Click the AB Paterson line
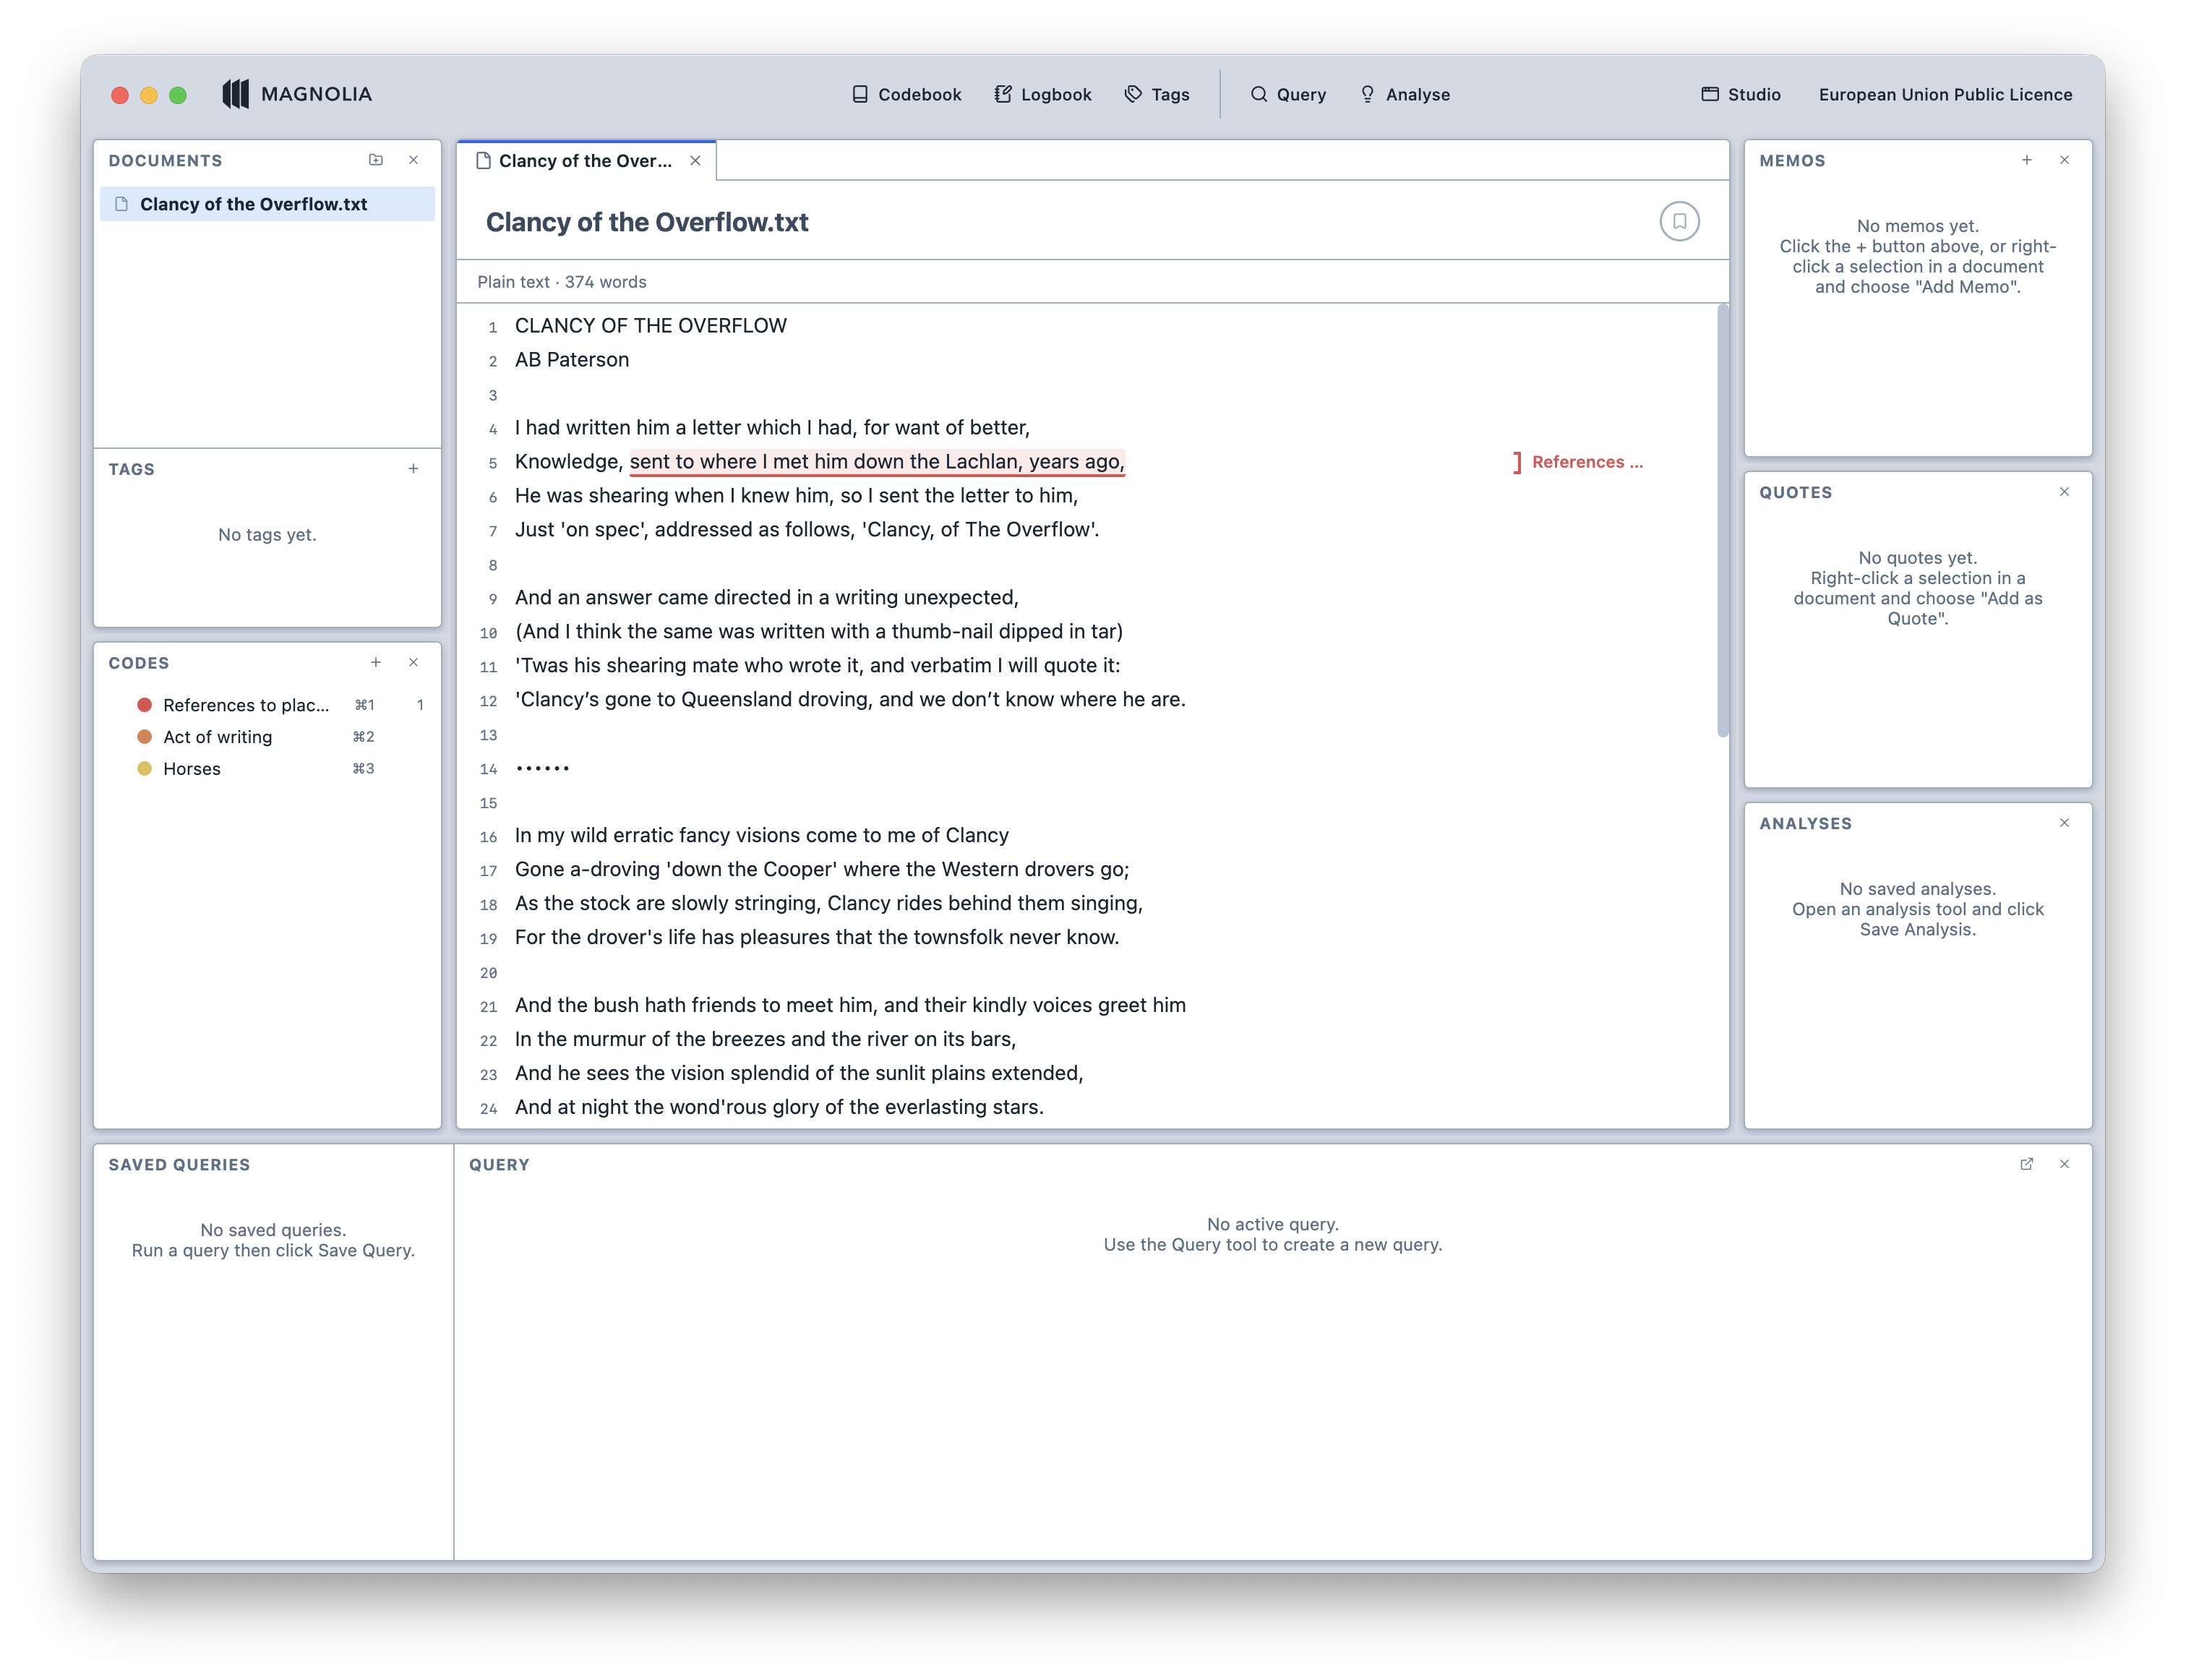This screenshot has width=2186, height=1680. point(572,360)
